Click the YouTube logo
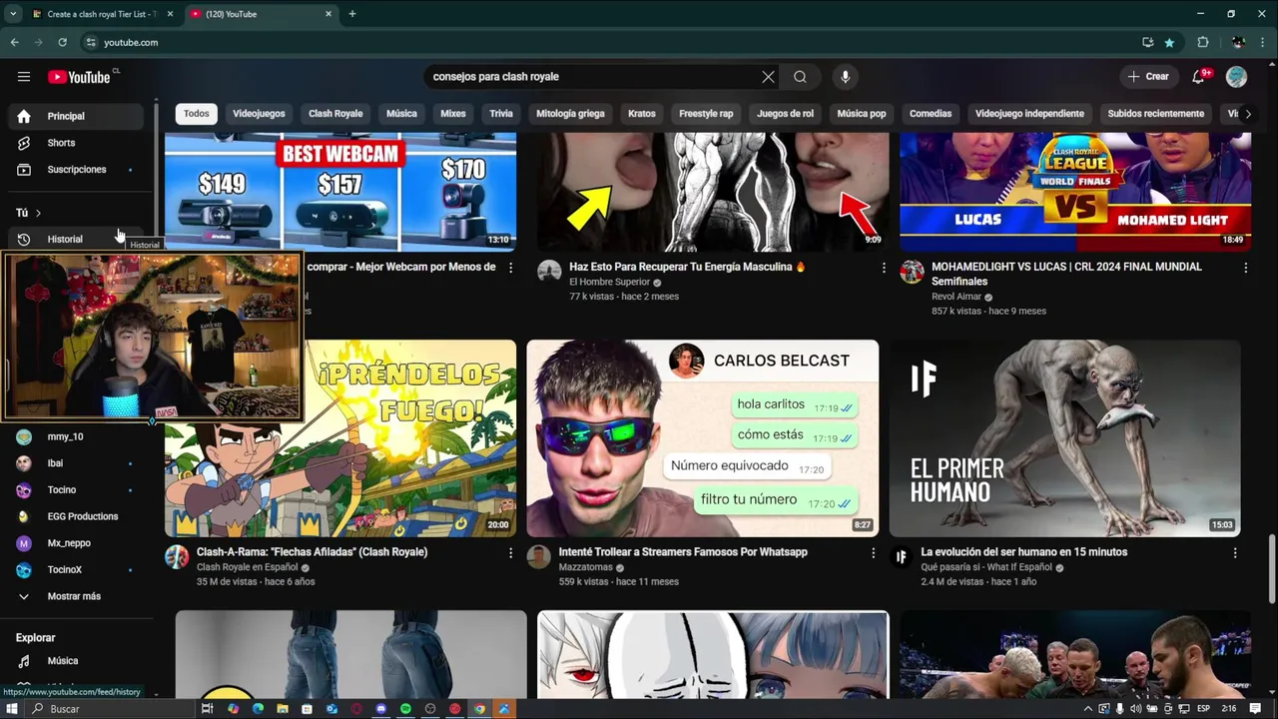1278x719 pixels. point(80,77)
